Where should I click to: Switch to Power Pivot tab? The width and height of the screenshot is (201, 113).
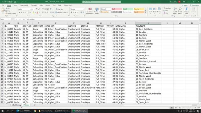coord(68,5)
